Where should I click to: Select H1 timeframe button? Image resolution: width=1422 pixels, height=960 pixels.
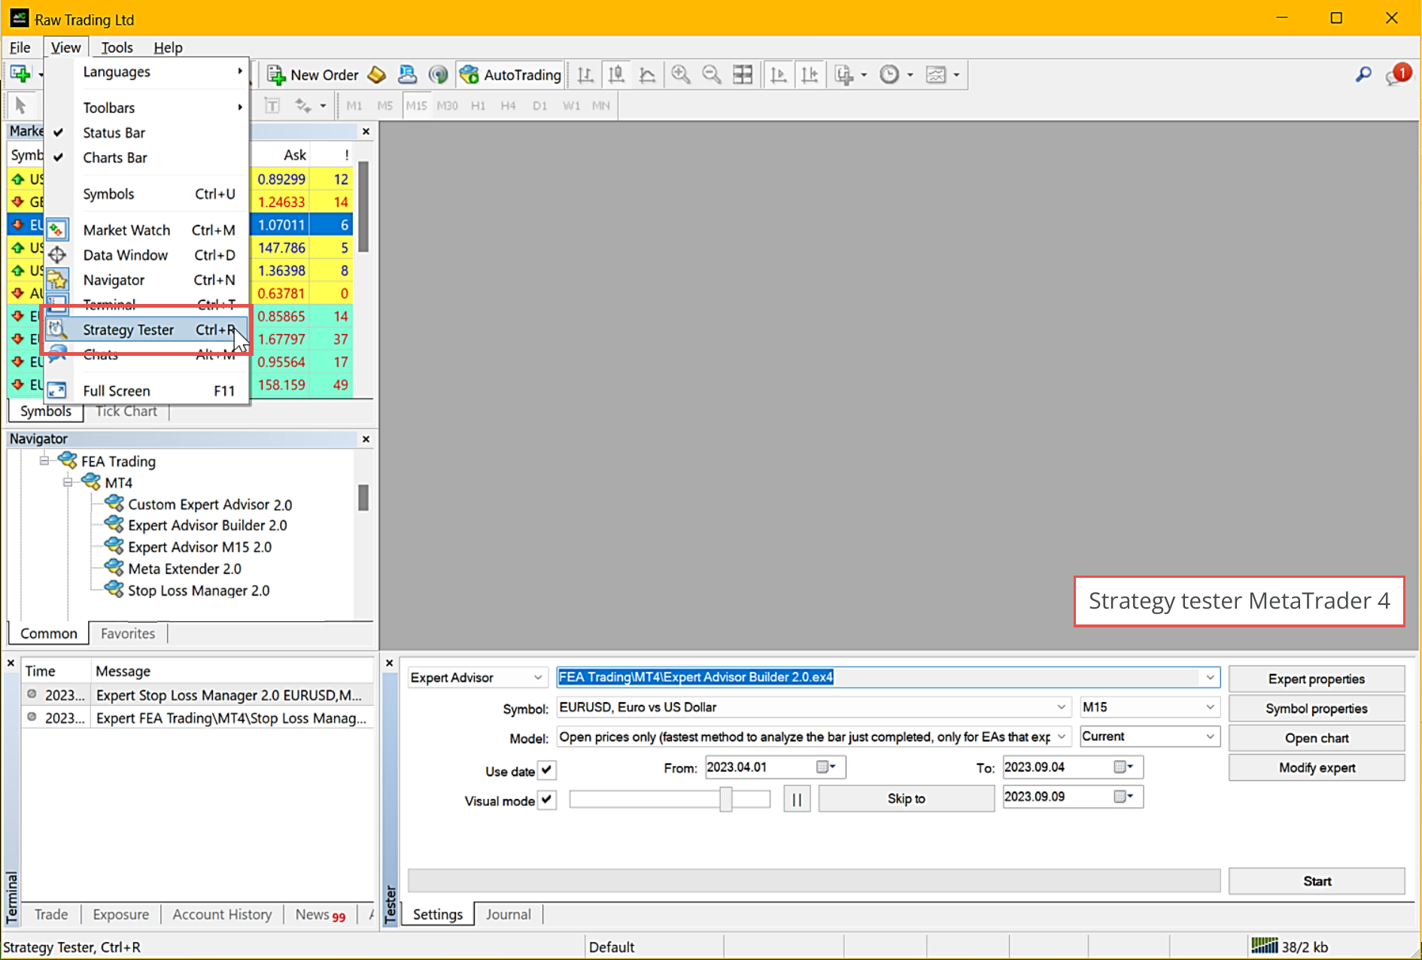point(478,105)
